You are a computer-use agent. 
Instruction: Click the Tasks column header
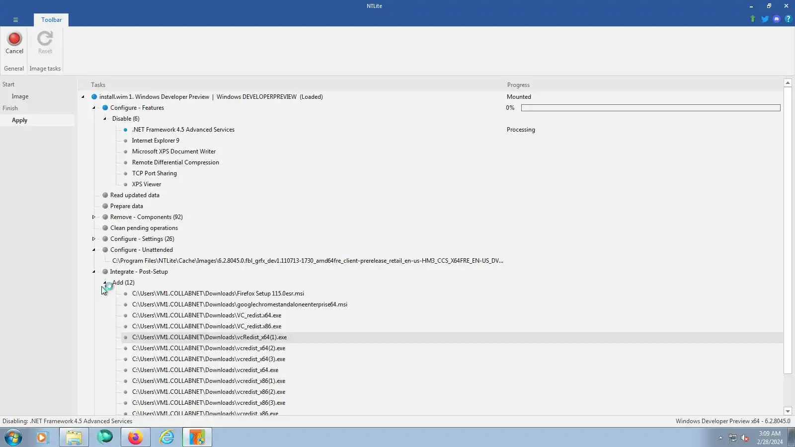(98, 85)
